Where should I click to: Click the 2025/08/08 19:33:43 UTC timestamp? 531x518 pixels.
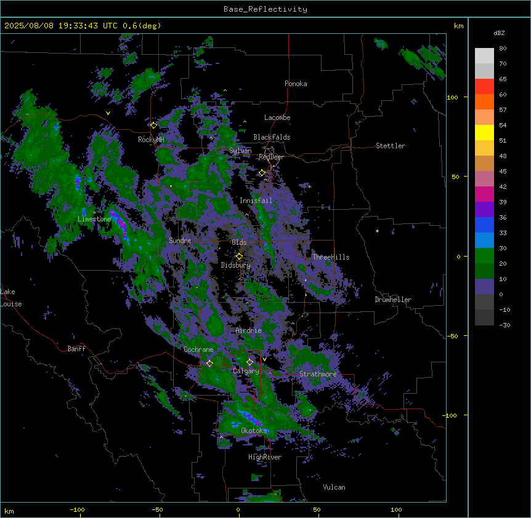61,26
